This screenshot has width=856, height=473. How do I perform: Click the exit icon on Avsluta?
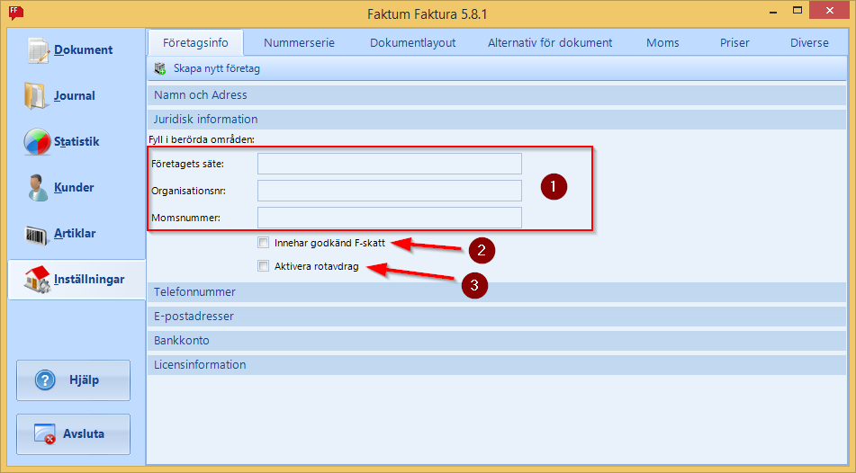click(x=45, y=434)
